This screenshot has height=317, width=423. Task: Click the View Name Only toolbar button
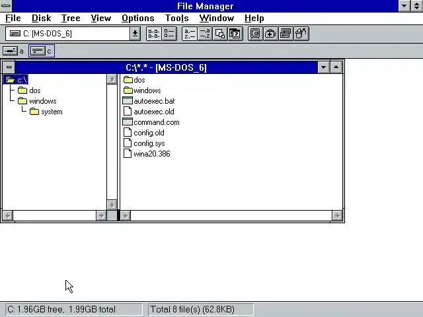(x=154, y=34)
